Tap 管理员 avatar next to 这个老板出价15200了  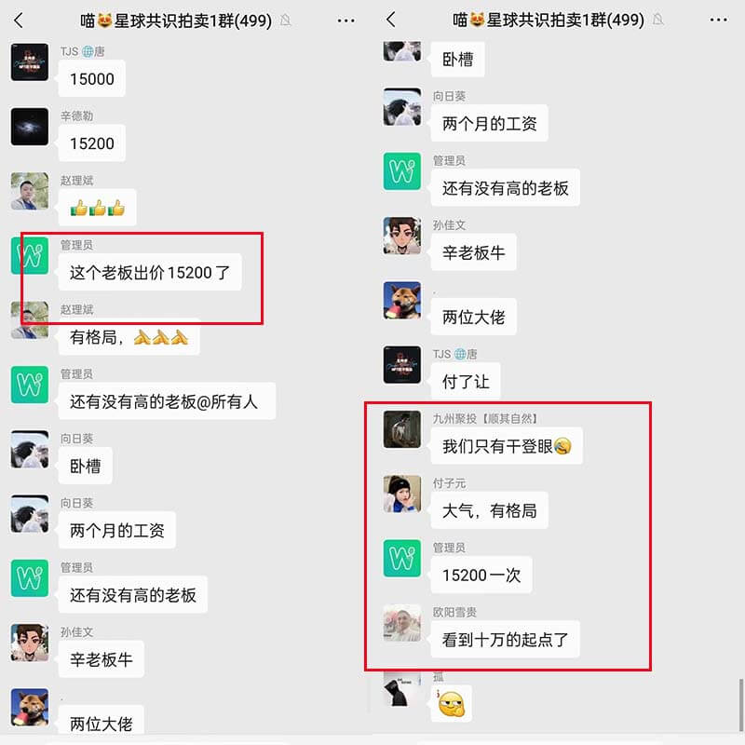pos(30,255)
